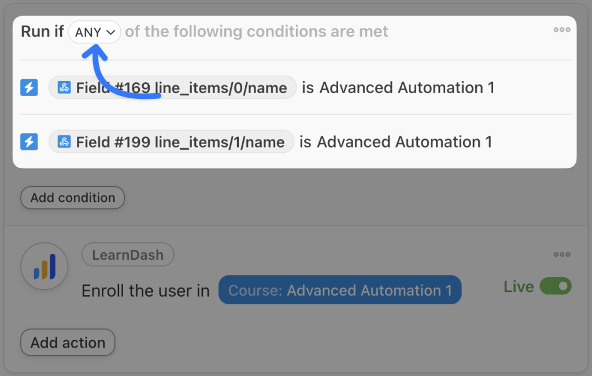
Task: Select the Advanced Automation 1 value in second condition
Action: pyautogui.click(x=405, y=141)
